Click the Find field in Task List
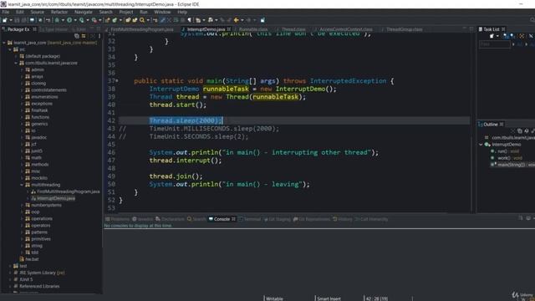 (x=495, y=44)
